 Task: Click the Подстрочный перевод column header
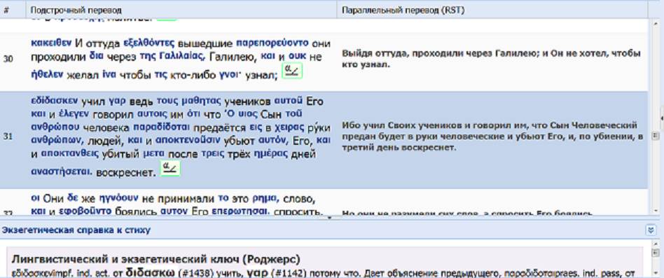point(181,10)
